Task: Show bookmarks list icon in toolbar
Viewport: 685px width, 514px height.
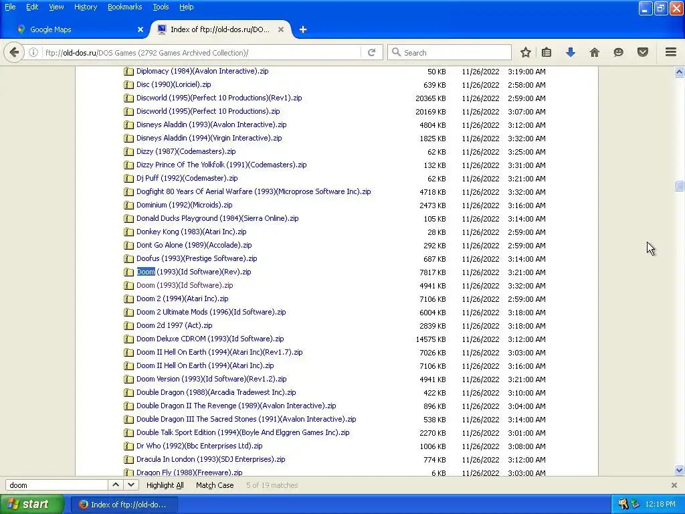Action: pyautogui.click(x=547, y=52)
